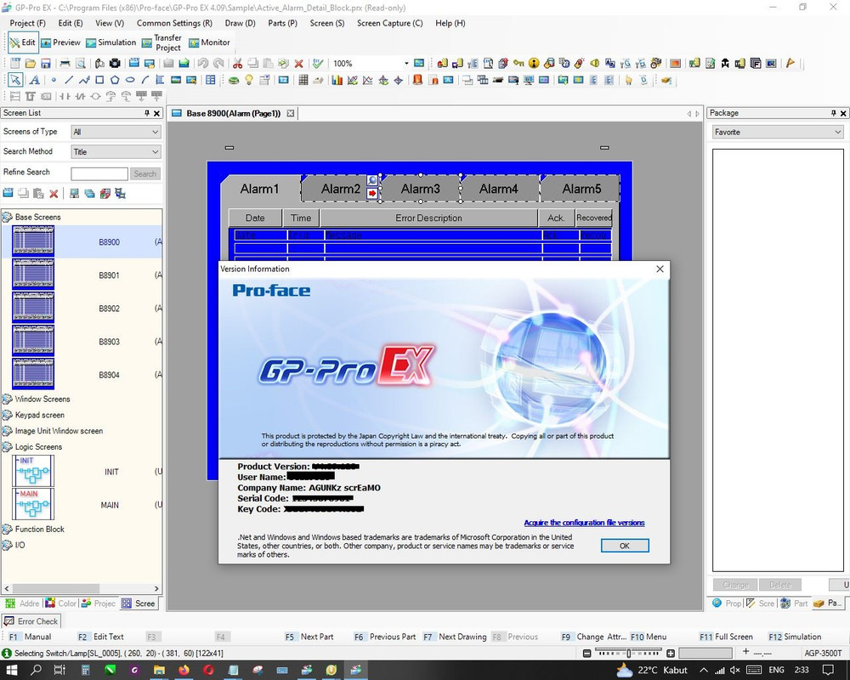Click the F10 Menu button
The height and width of the screenshot is (680, 850).
click(649, 637)
